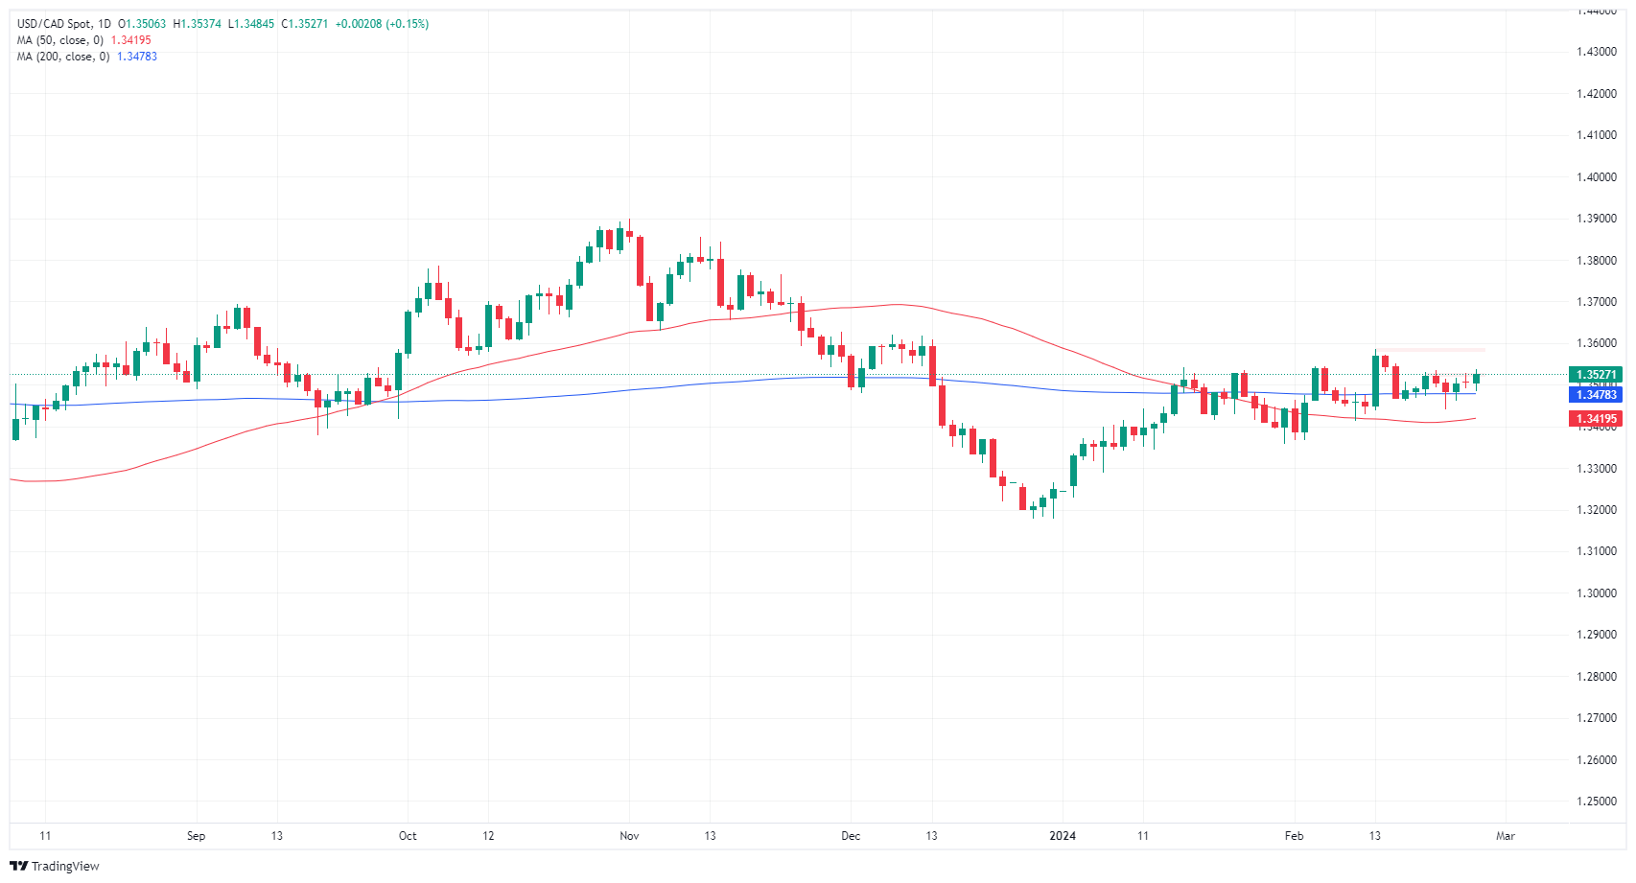The width and height of the screenshot is (1636, 883).
Task: Click the red 1.34195 value in MA 50 legend
Action: point(131,40)
